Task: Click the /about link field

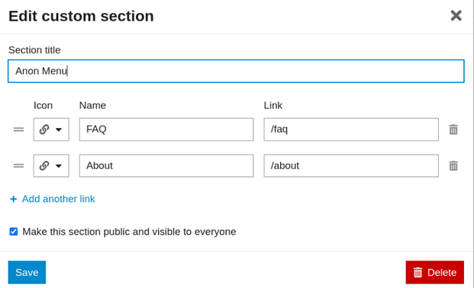Action: click(351, 166)
